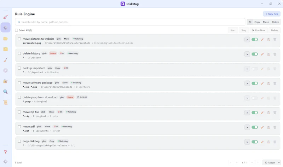Click the trash icon on the 'delete history' row
The height and width of the screenshot is (167, 283).
pos(275,54)
